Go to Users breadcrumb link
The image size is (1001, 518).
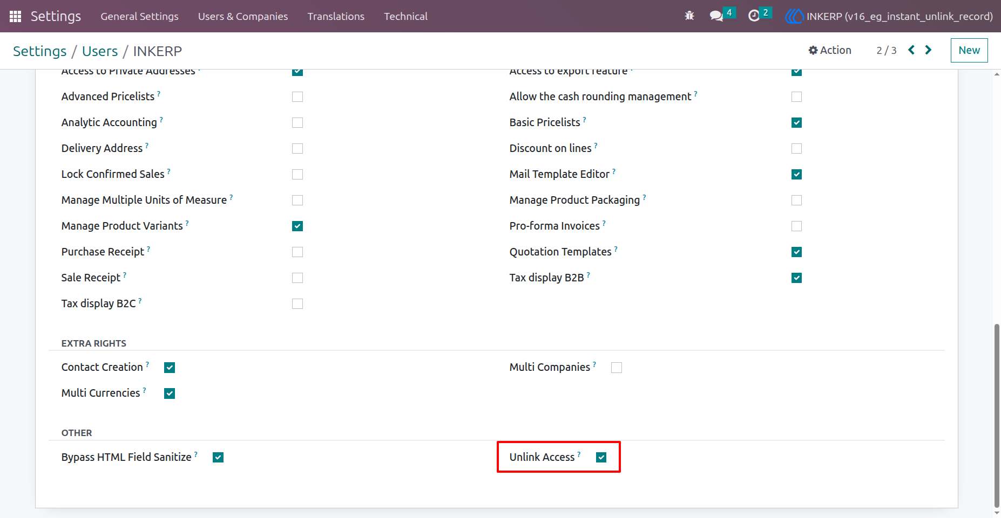100,51
